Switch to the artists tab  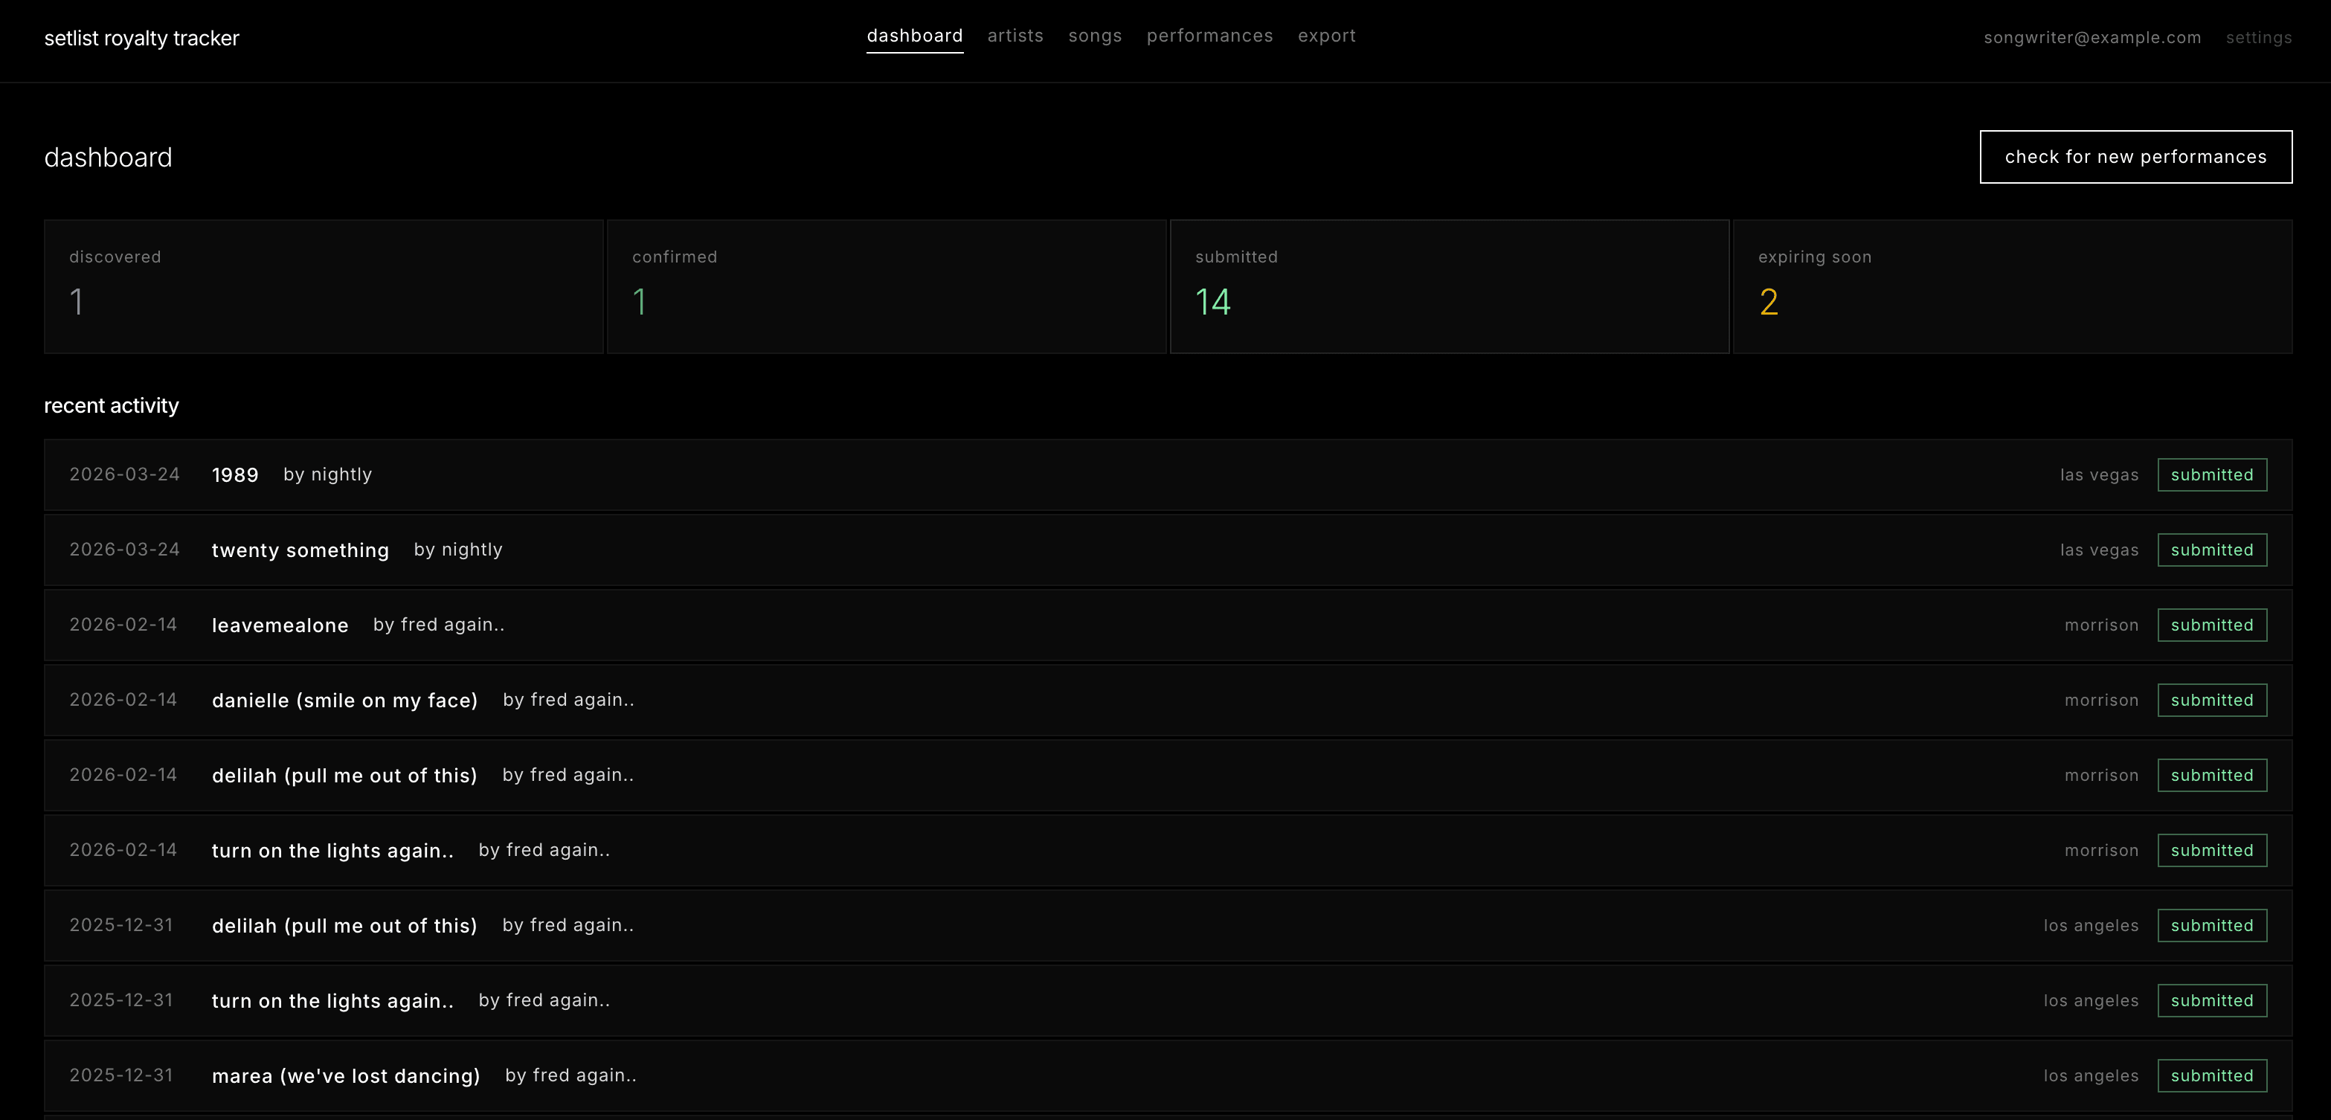click(1015, 36)
